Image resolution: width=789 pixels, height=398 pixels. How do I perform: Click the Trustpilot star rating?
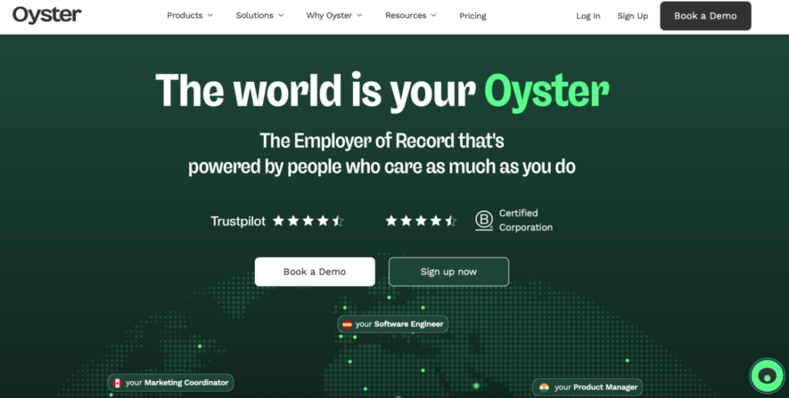click(x=308, y=221)
